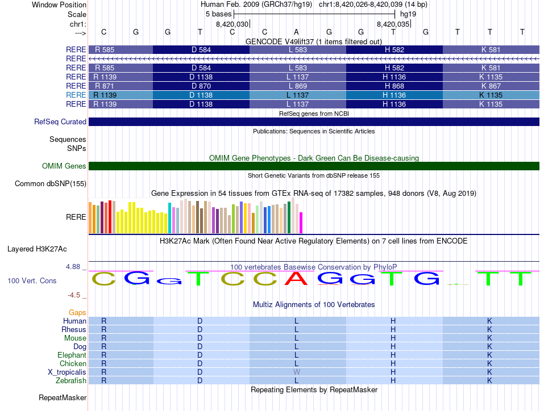Image resolution: width=540 pixels, height=411 pixels.
Task: Click the Gaps label in Multiz track
Action: pyautogui.click(x=77, y=312)
